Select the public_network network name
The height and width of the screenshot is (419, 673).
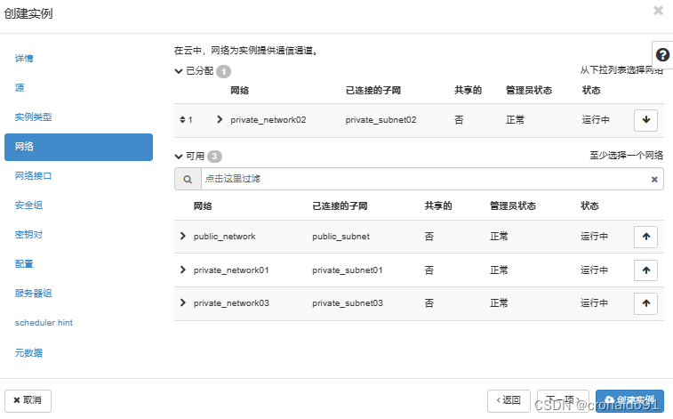click(224, 237)
